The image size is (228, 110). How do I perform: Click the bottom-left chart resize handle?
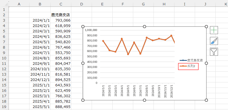pyautogui.click(x=83, y=100)
